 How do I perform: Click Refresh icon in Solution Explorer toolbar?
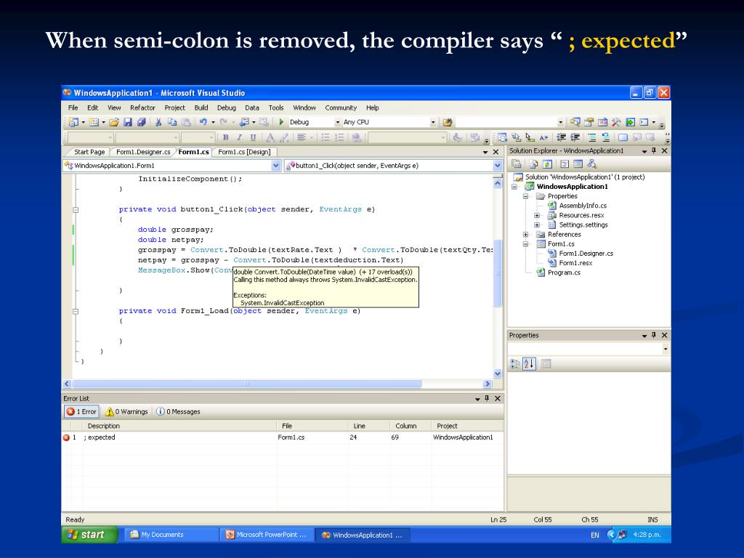547,164
